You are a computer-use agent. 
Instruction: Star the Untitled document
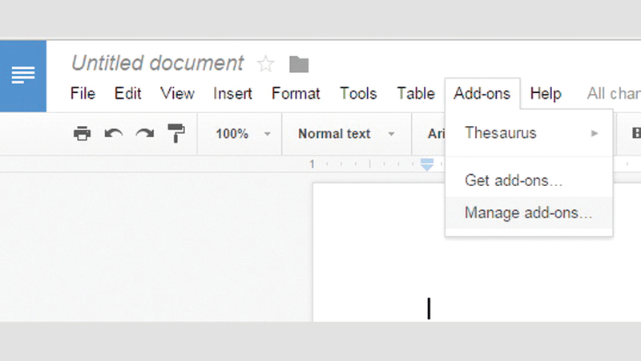point(265,64)
